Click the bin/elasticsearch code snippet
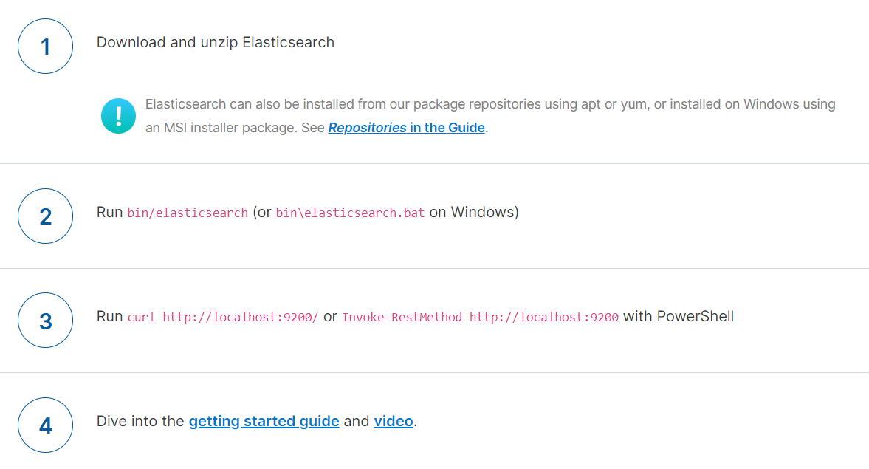869x469 pixels. pos(188,213)
